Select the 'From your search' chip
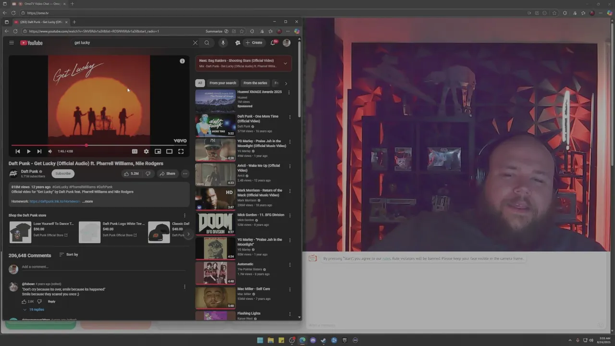 pyautogui.click(x=223, y=83)
